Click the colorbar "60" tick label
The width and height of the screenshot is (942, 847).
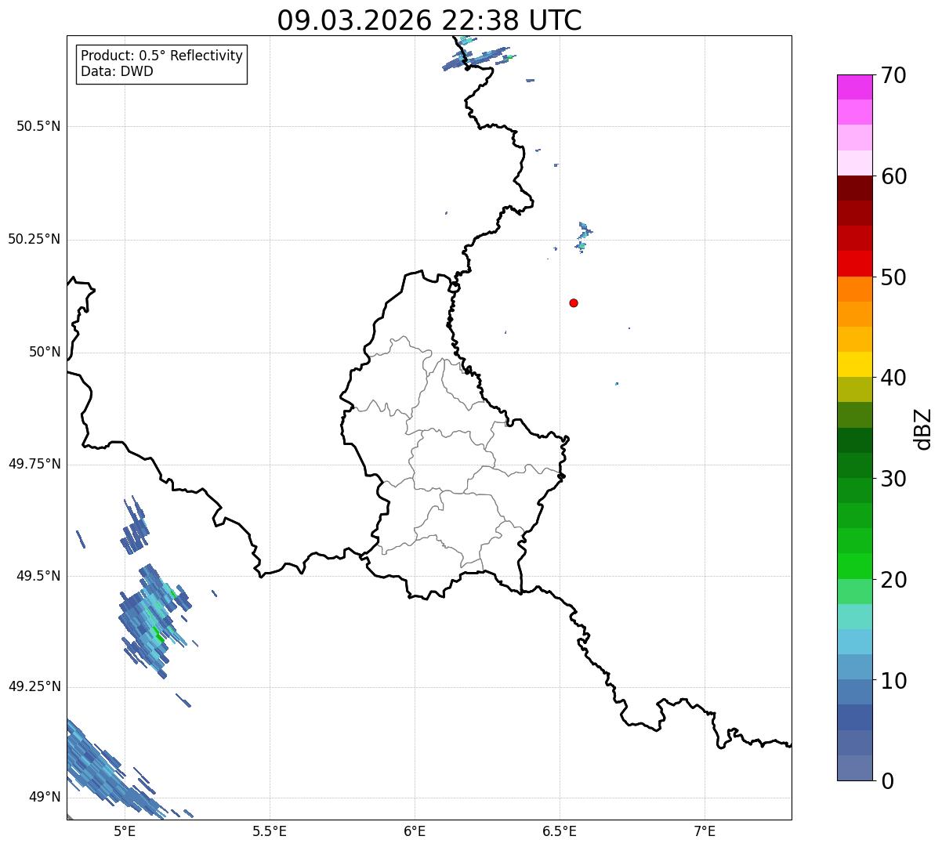pyautogui.click(x=893, y=176)
